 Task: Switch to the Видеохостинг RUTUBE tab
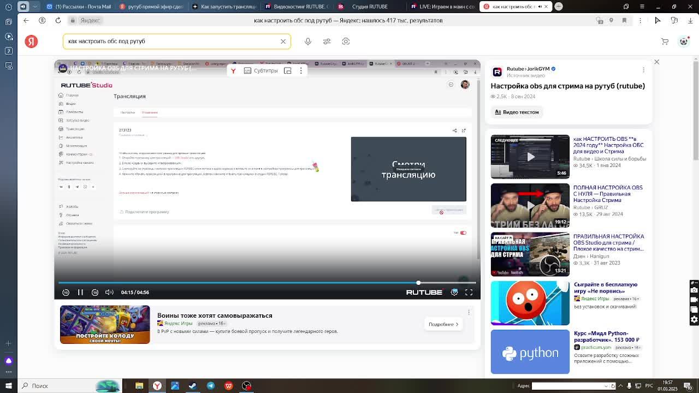coord(297,7)
